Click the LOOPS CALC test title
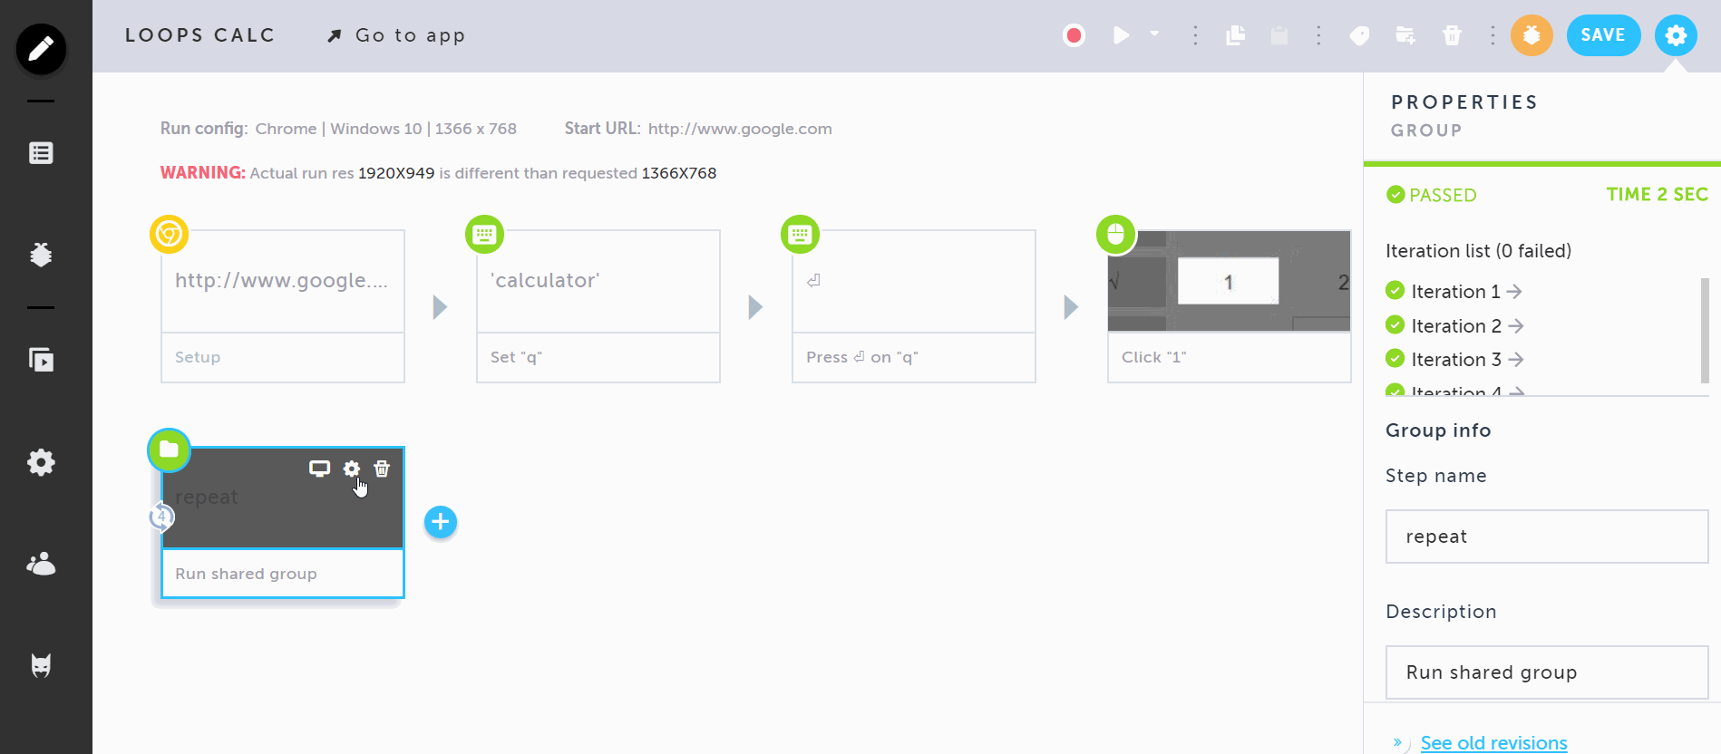 [200, 35]
